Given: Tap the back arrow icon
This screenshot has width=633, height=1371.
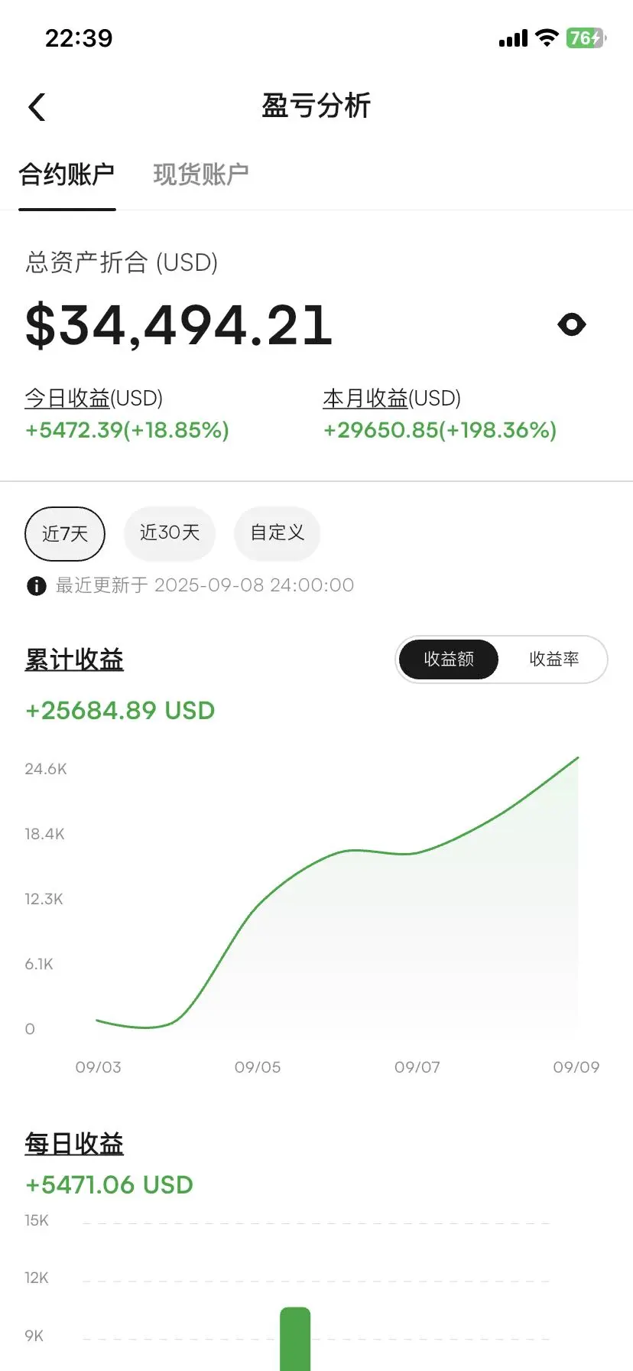Looking at the screenshot, I should point(37,107).
